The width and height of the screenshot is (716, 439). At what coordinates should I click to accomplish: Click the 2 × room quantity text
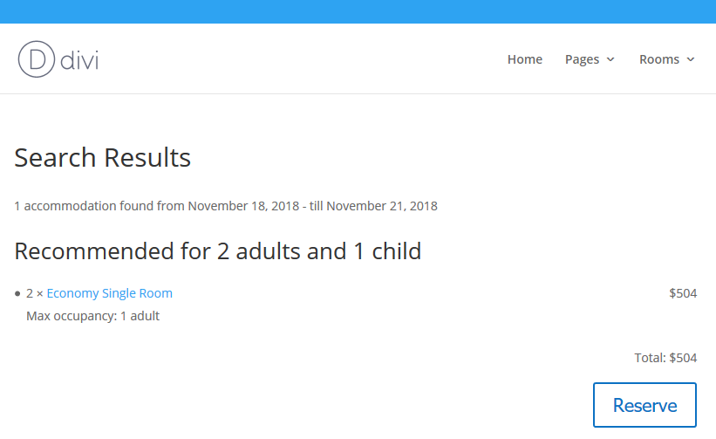coord(35,293)
